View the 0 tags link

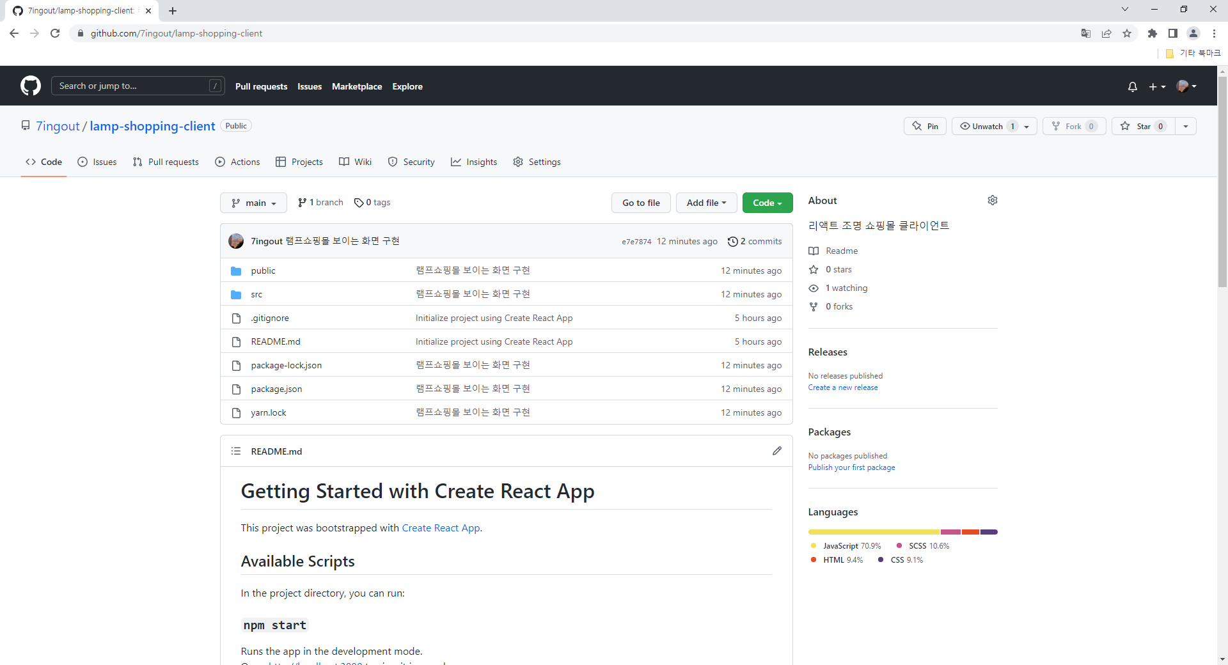click(x=372, y=203)
